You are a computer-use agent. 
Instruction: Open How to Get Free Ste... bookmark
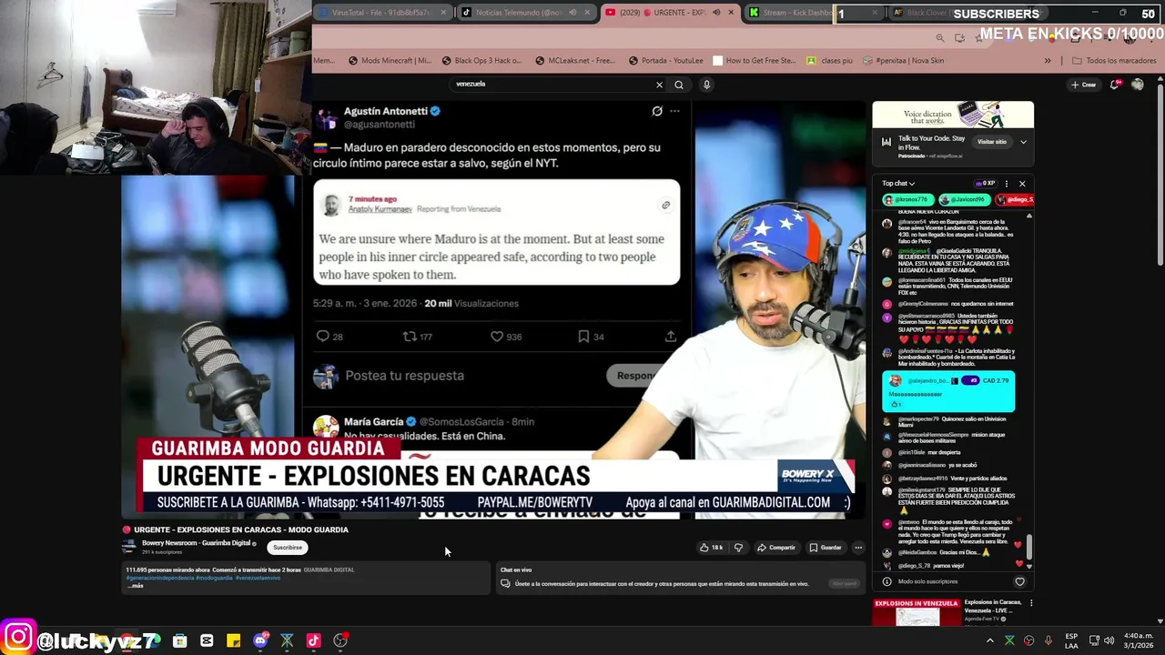pos(755,61)
